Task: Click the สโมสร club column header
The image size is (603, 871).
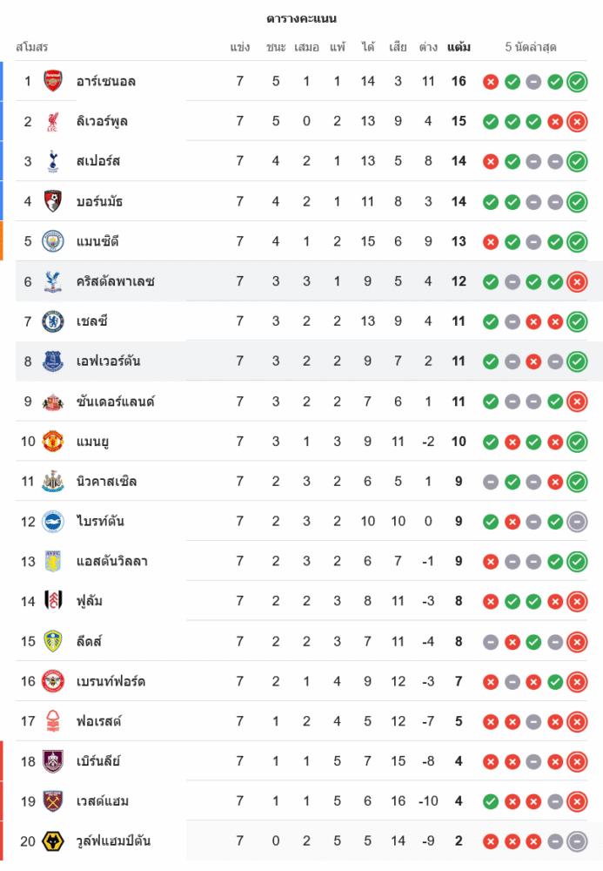Action: [x=32, y=47]
